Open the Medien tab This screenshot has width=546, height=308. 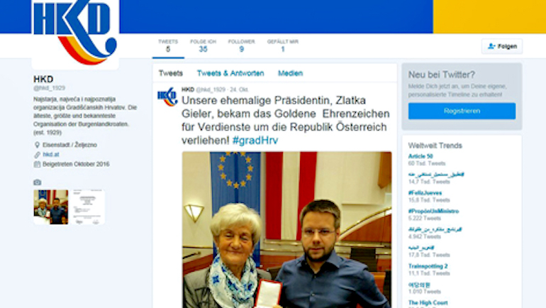click(290, 73)
